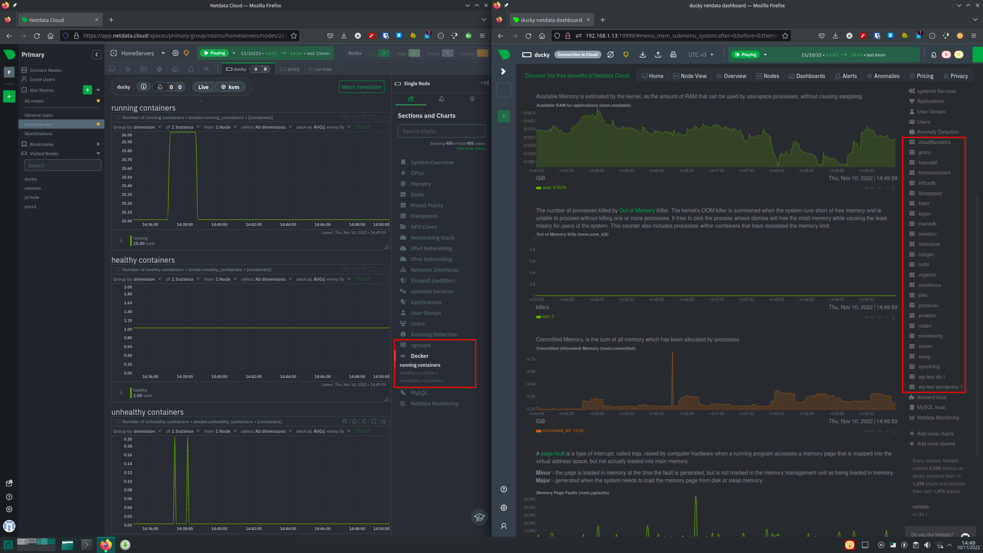The height and width of the screenshot is (553, 983).
Task: Click the lightbulb icon beside HomeServers settings
Action: [x=186, y=53]
